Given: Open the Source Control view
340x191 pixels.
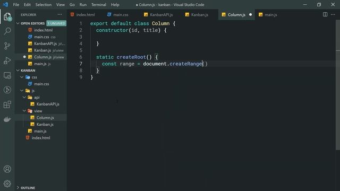Looking at the screenshot, I should pyautogui.click(x=7, y=46).
